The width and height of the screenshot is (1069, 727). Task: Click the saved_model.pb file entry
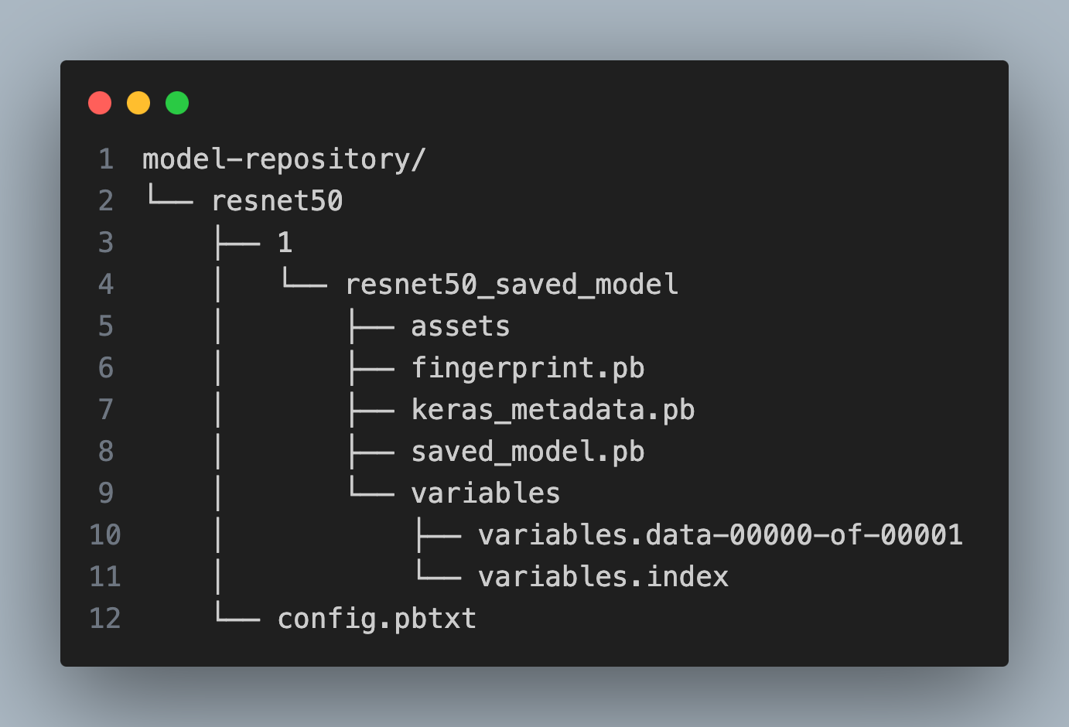point(528,452)
